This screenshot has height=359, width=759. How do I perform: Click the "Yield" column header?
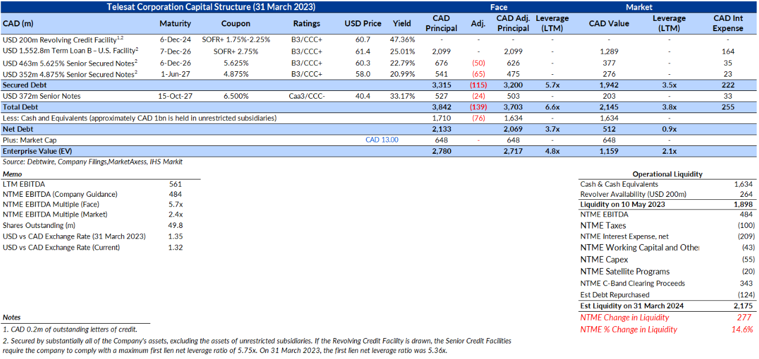tap(402, 24)
